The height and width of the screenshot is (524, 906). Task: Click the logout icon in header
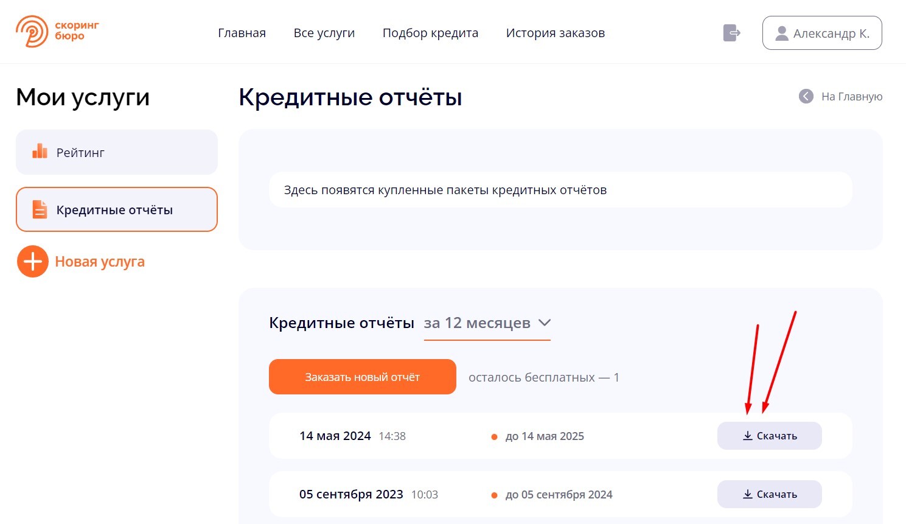point(731,33)
